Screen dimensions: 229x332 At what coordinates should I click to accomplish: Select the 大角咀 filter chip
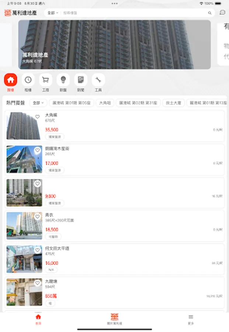105,103
